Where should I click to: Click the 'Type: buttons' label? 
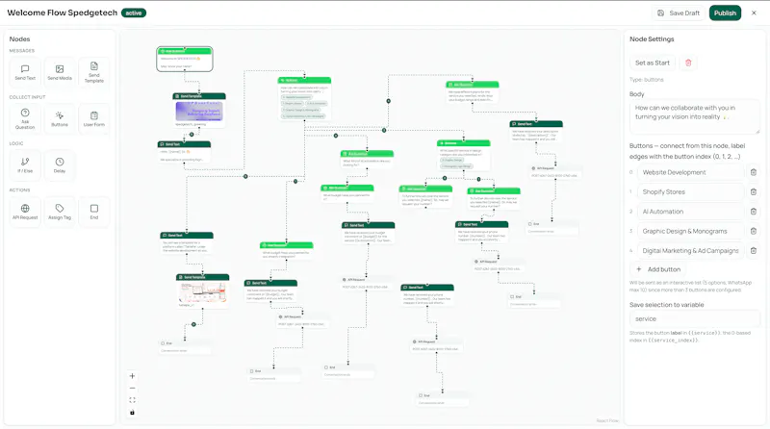(x=646, y=80)
